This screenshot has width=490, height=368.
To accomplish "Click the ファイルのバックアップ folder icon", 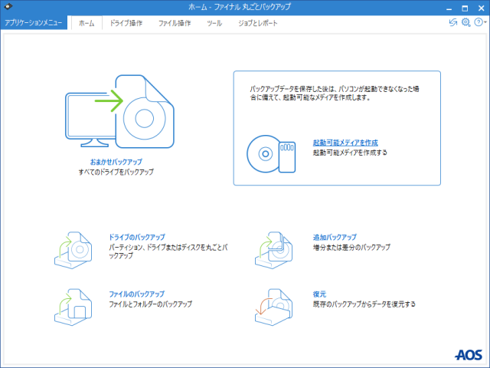I will click(x=73, y=307).
